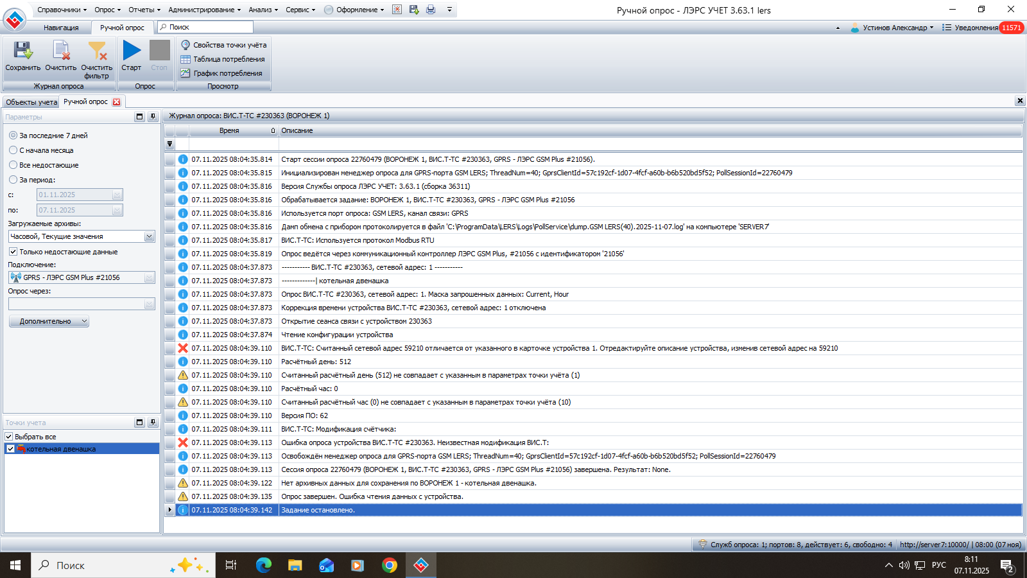Toggle 'Только недостающие данные' checkbox
1027x578 pixels.
coord(13,252)
